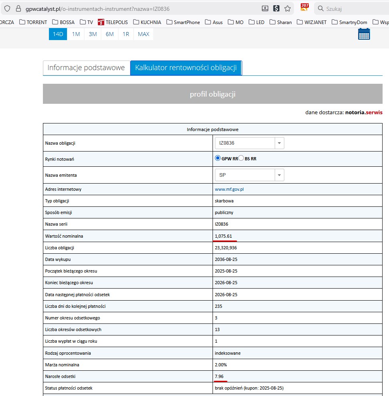Image resolution: width=389 pixels, height=396 pixels.
Task: Expand the Nazwa obligacji IZ0836 dropdown
Action: (279, 143)
